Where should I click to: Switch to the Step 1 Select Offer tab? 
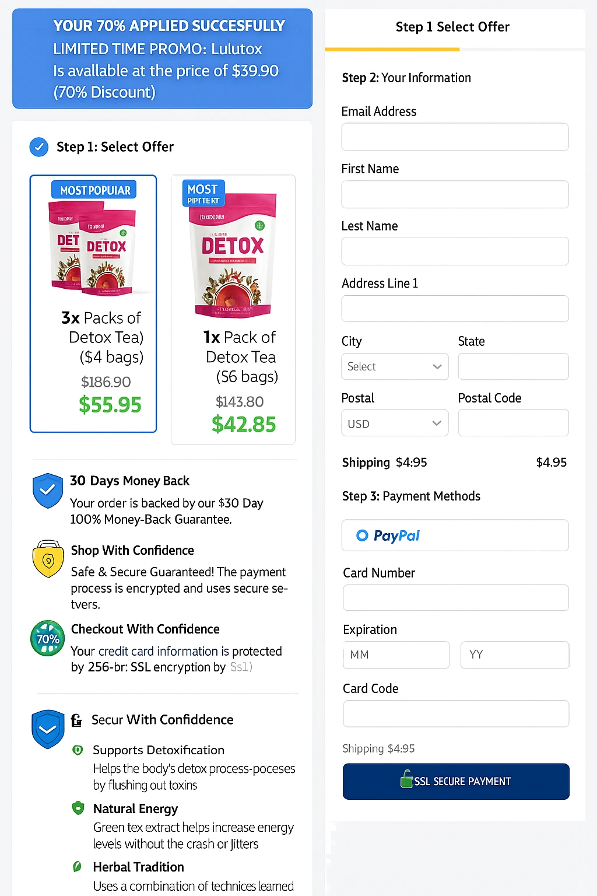(x=452, y=27)
